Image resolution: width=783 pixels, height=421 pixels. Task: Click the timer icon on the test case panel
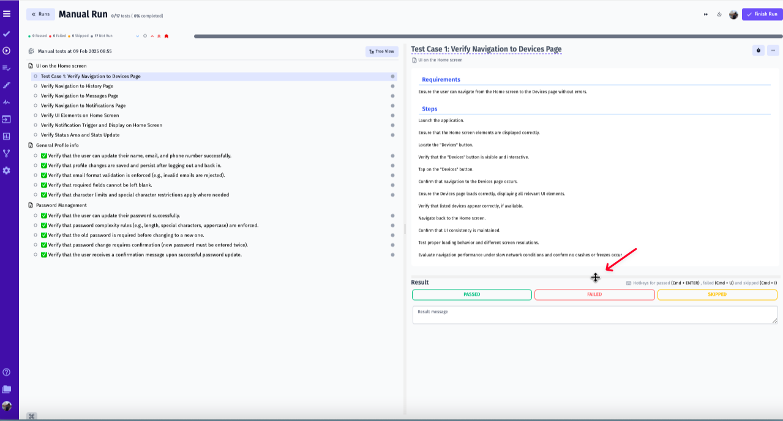tap(758, 50)
